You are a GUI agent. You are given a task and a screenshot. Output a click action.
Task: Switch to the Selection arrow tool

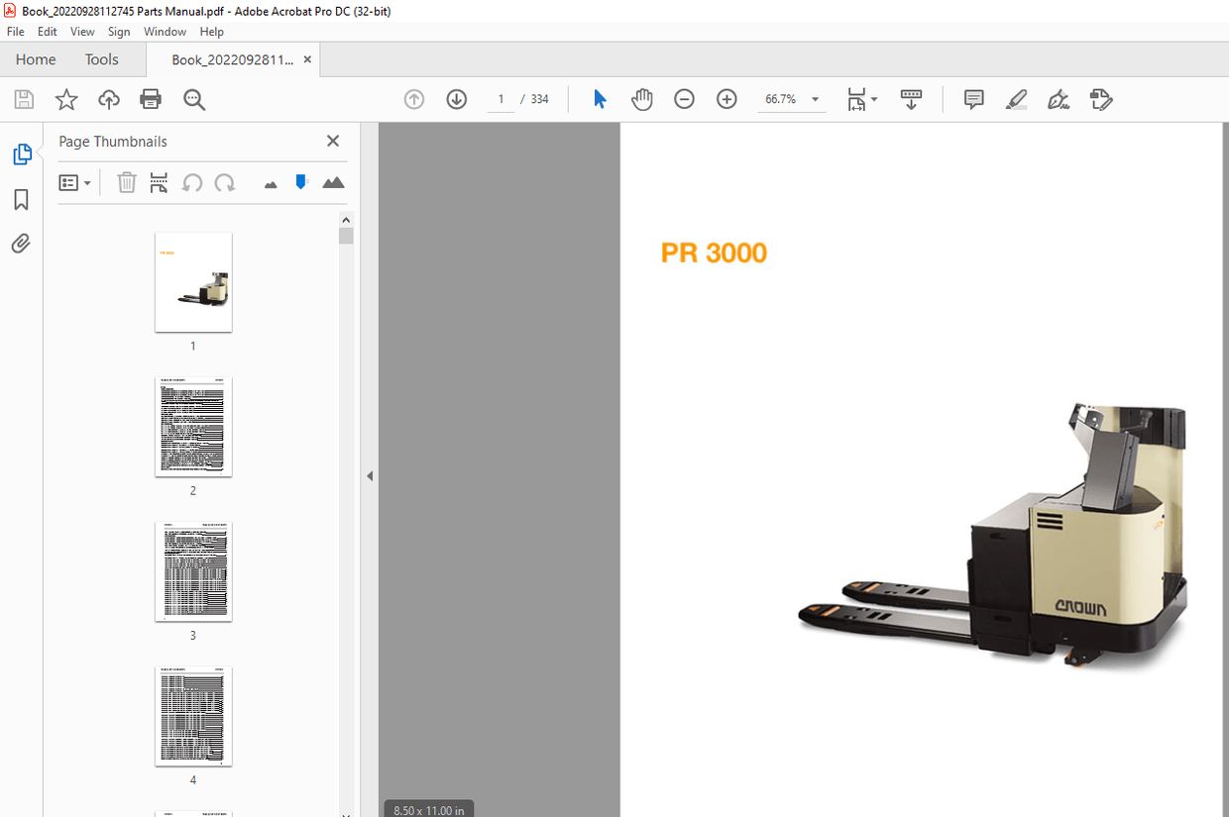[x=599, y=99]
